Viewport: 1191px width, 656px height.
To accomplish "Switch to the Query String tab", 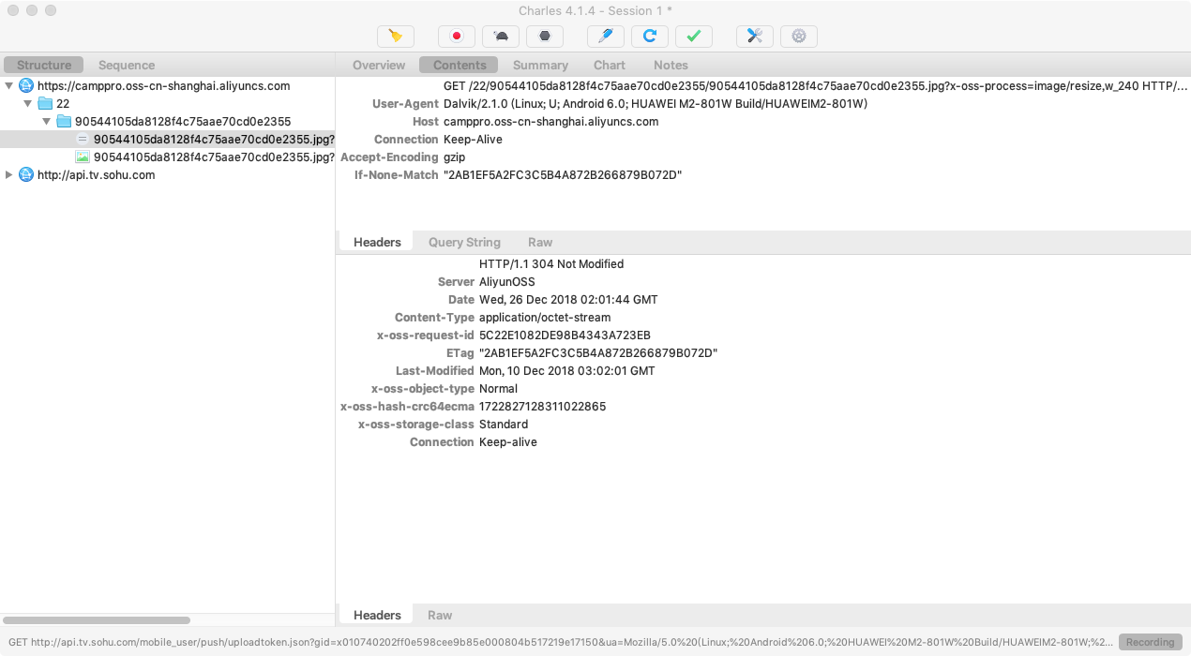I will pyautogui.click(x=463, y=242).
